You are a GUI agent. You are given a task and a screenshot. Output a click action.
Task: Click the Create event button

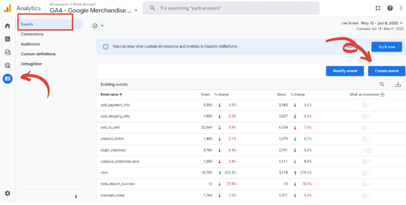(x=387, y=71)
